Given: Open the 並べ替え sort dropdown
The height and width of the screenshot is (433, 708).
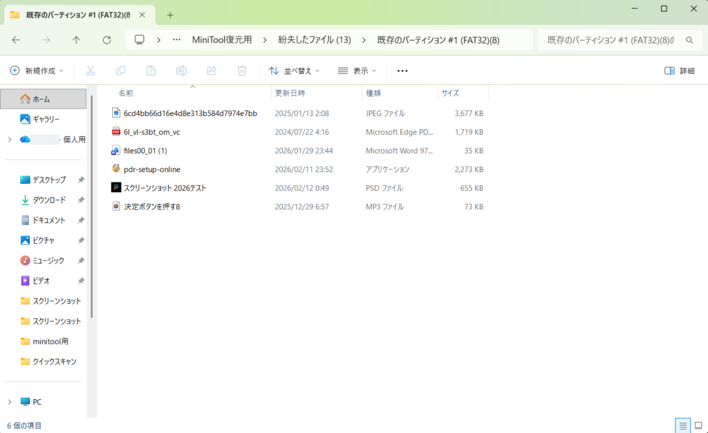Looking at the screenshot, I should tap(294, 70).
